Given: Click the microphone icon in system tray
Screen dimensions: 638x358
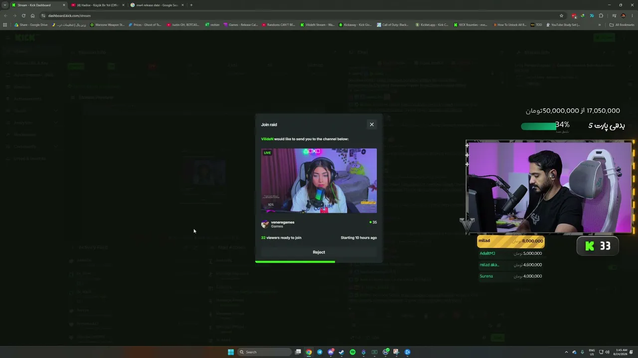Looking at the screenshot, I should pos(582,352).
